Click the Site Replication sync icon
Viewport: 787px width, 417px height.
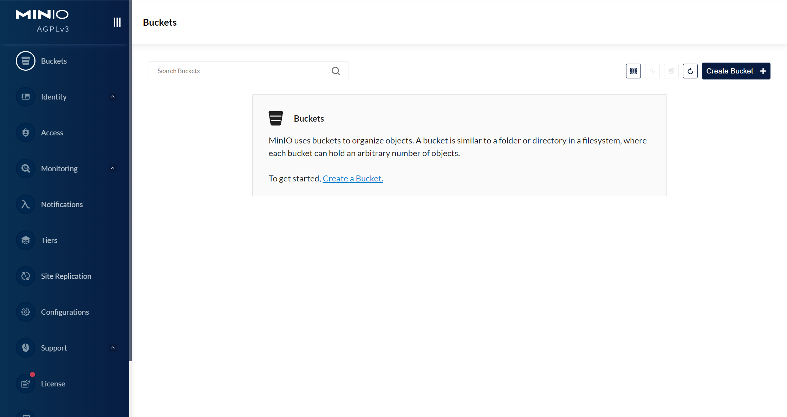pos(26,276)
